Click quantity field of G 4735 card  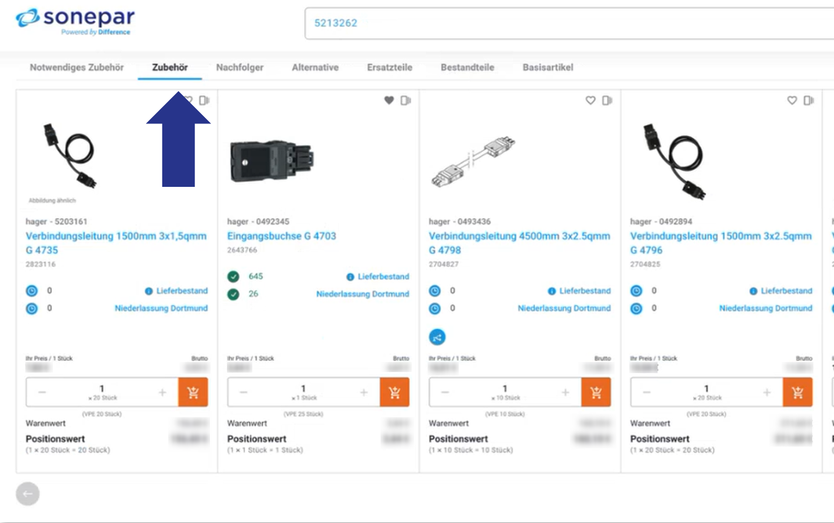[102, 393]
